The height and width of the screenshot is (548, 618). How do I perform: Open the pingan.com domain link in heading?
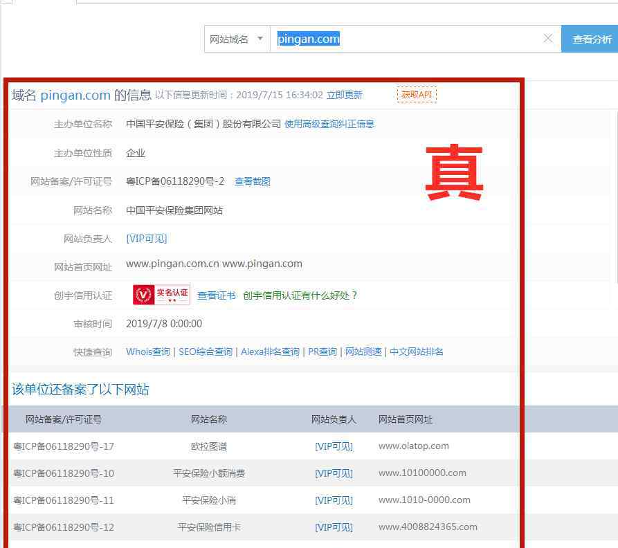point(75,95)
